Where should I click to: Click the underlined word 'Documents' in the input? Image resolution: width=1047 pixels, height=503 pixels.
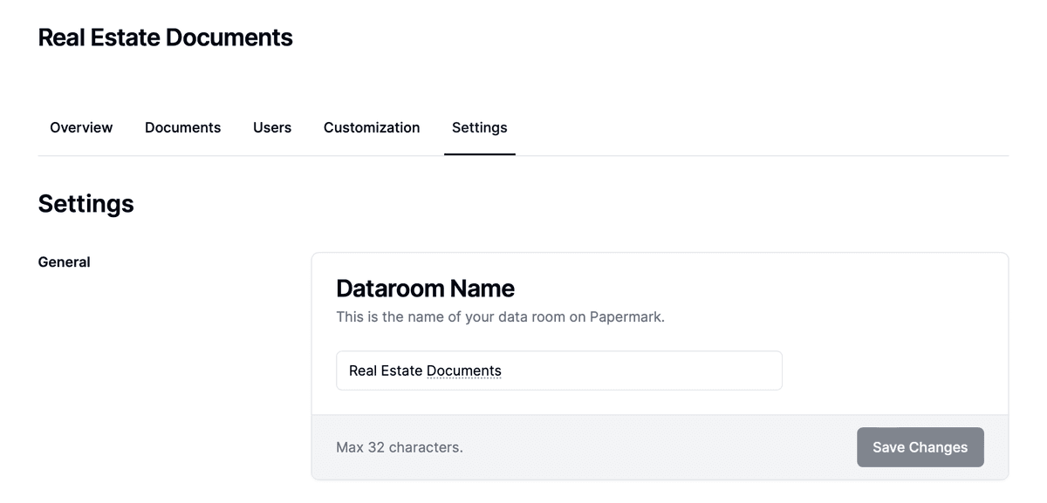464,370
